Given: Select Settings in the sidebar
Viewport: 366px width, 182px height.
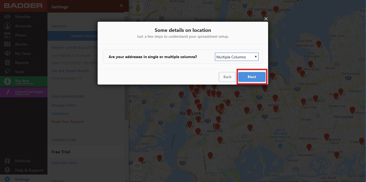Looking at the screenshot, I should (22, 179).
